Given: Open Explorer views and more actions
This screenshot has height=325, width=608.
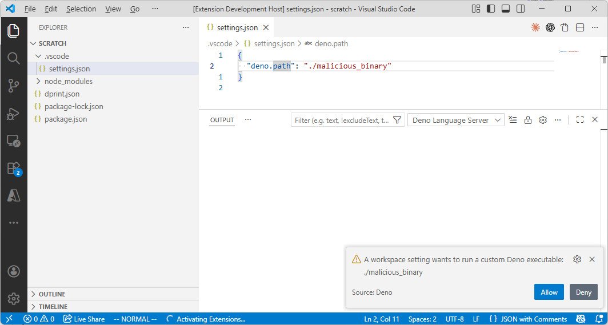Looking at the screenshot, I should (x=186, y=27).
